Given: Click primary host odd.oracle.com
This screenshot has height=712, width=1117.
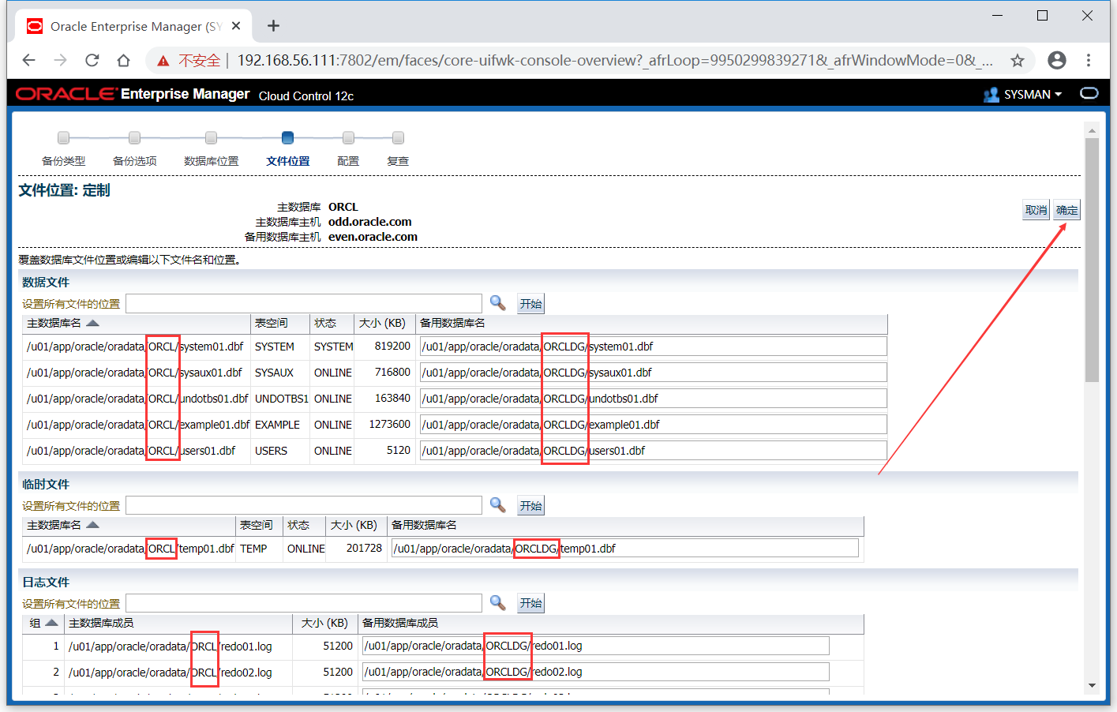Looking at the screenshot, I should point(369,222).
